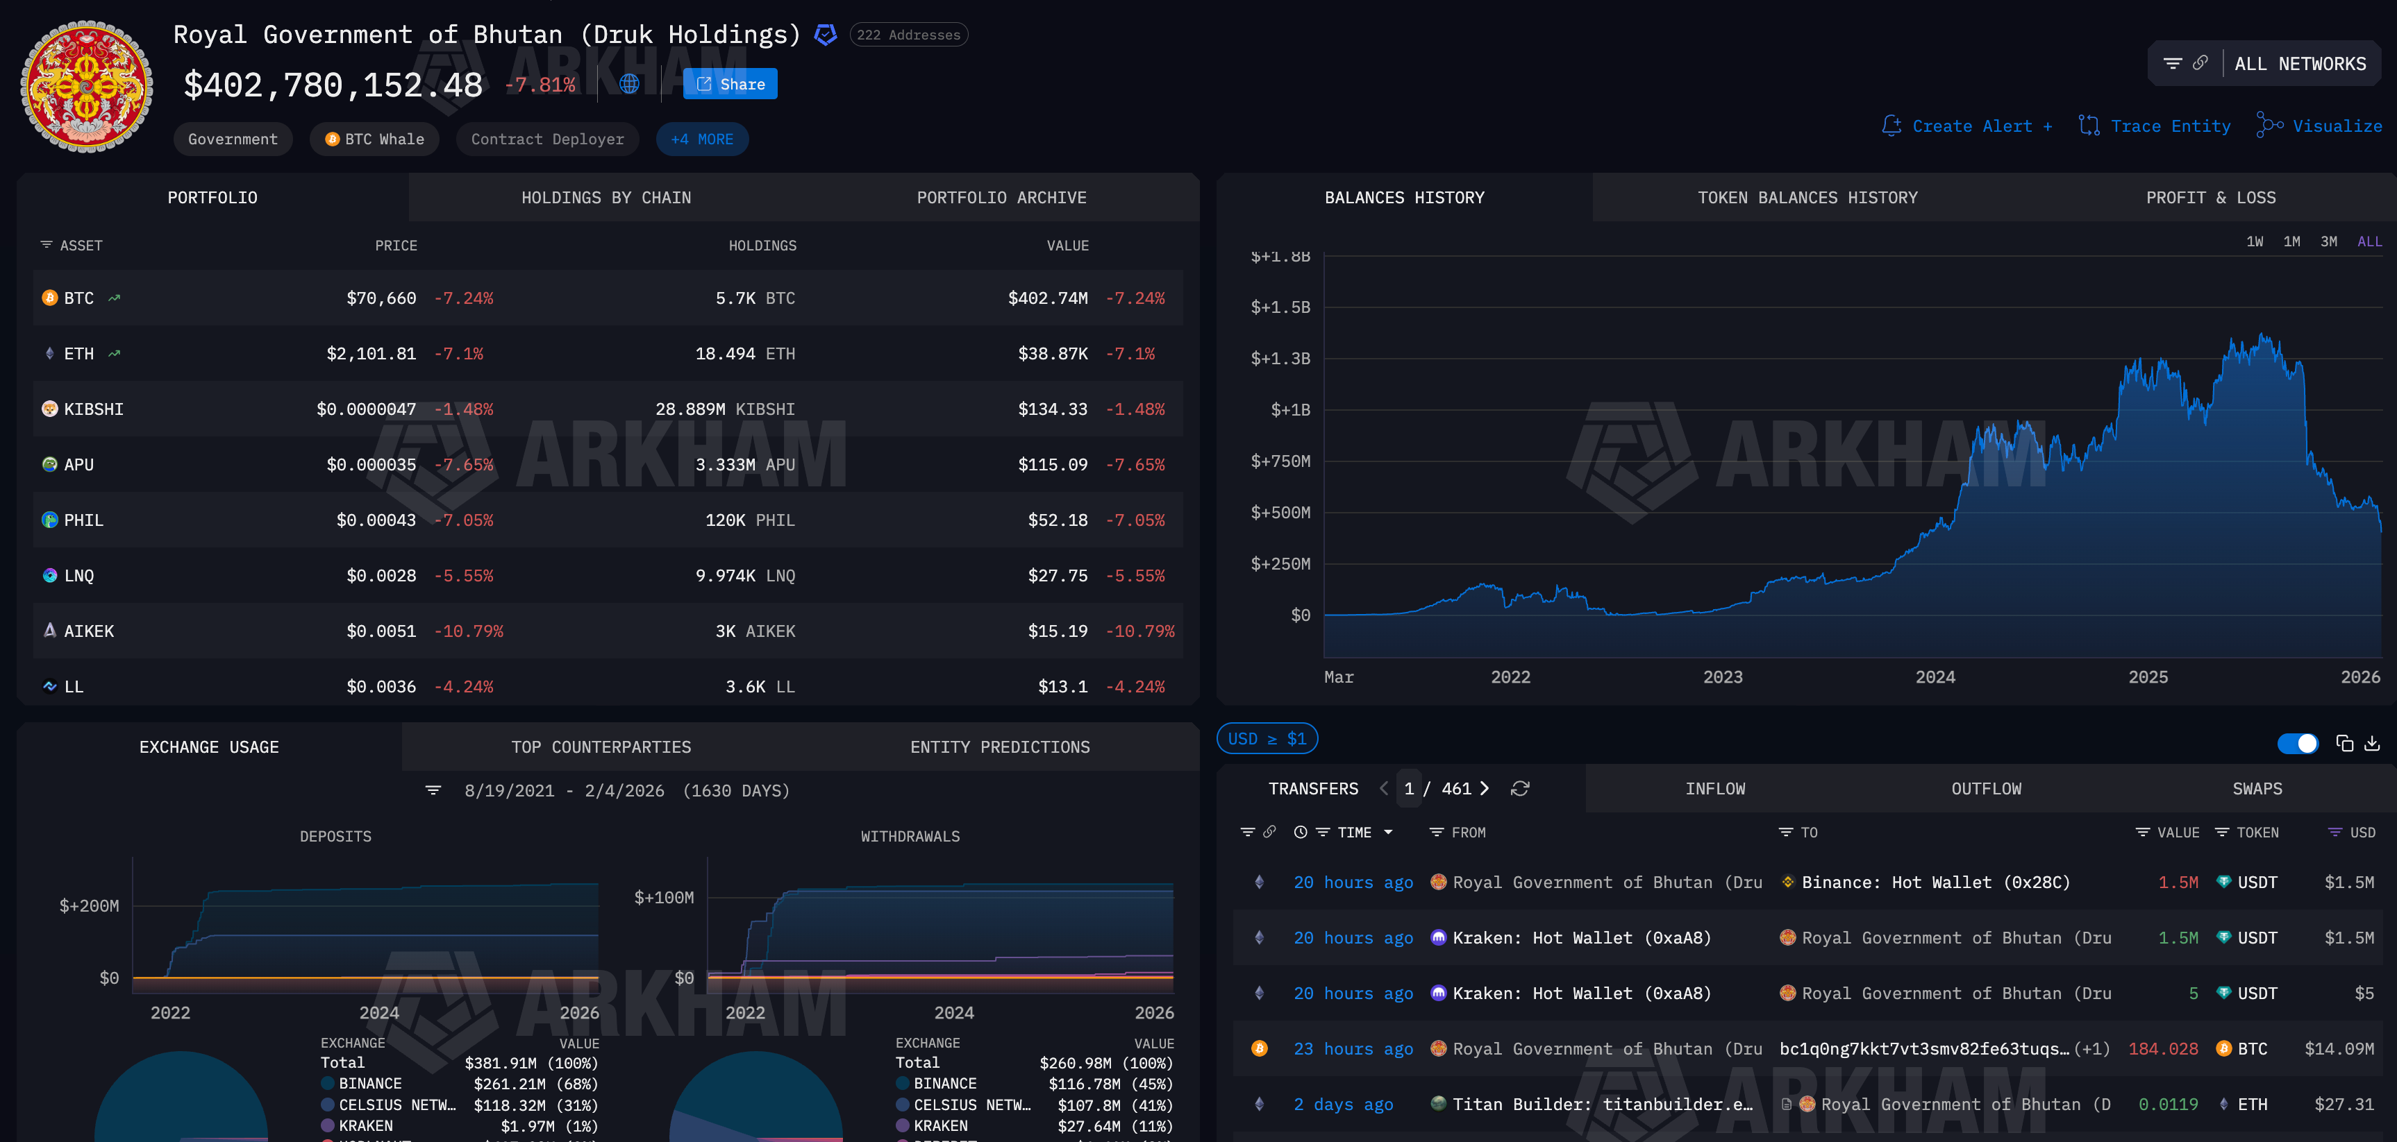Refresh the transfers list
Viewport: 2397px width, 1142px height.
tap(1519, 789)
